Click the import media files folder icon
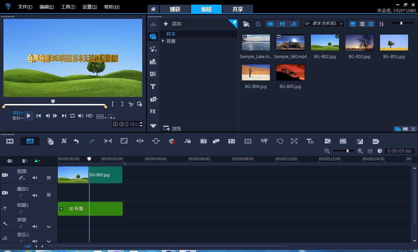The width and height of the screenshot is (418, 252). point(246,24)
